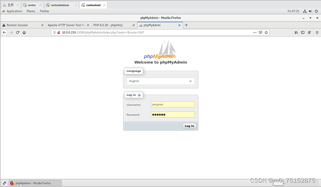Click the Language legend label
This screenshot has width=321, height=187.
click(134, 71)
